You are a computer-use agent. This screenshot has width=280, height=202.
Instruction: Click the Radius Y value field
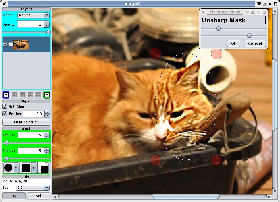pos(31,151)
